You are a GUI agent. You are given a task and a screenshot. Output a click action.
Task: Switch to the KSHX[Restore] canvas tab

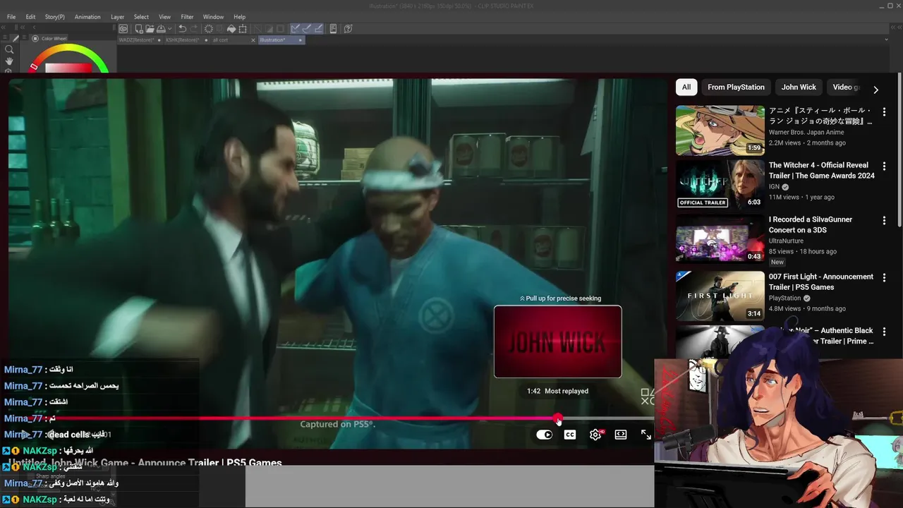[x=187, y=40]
